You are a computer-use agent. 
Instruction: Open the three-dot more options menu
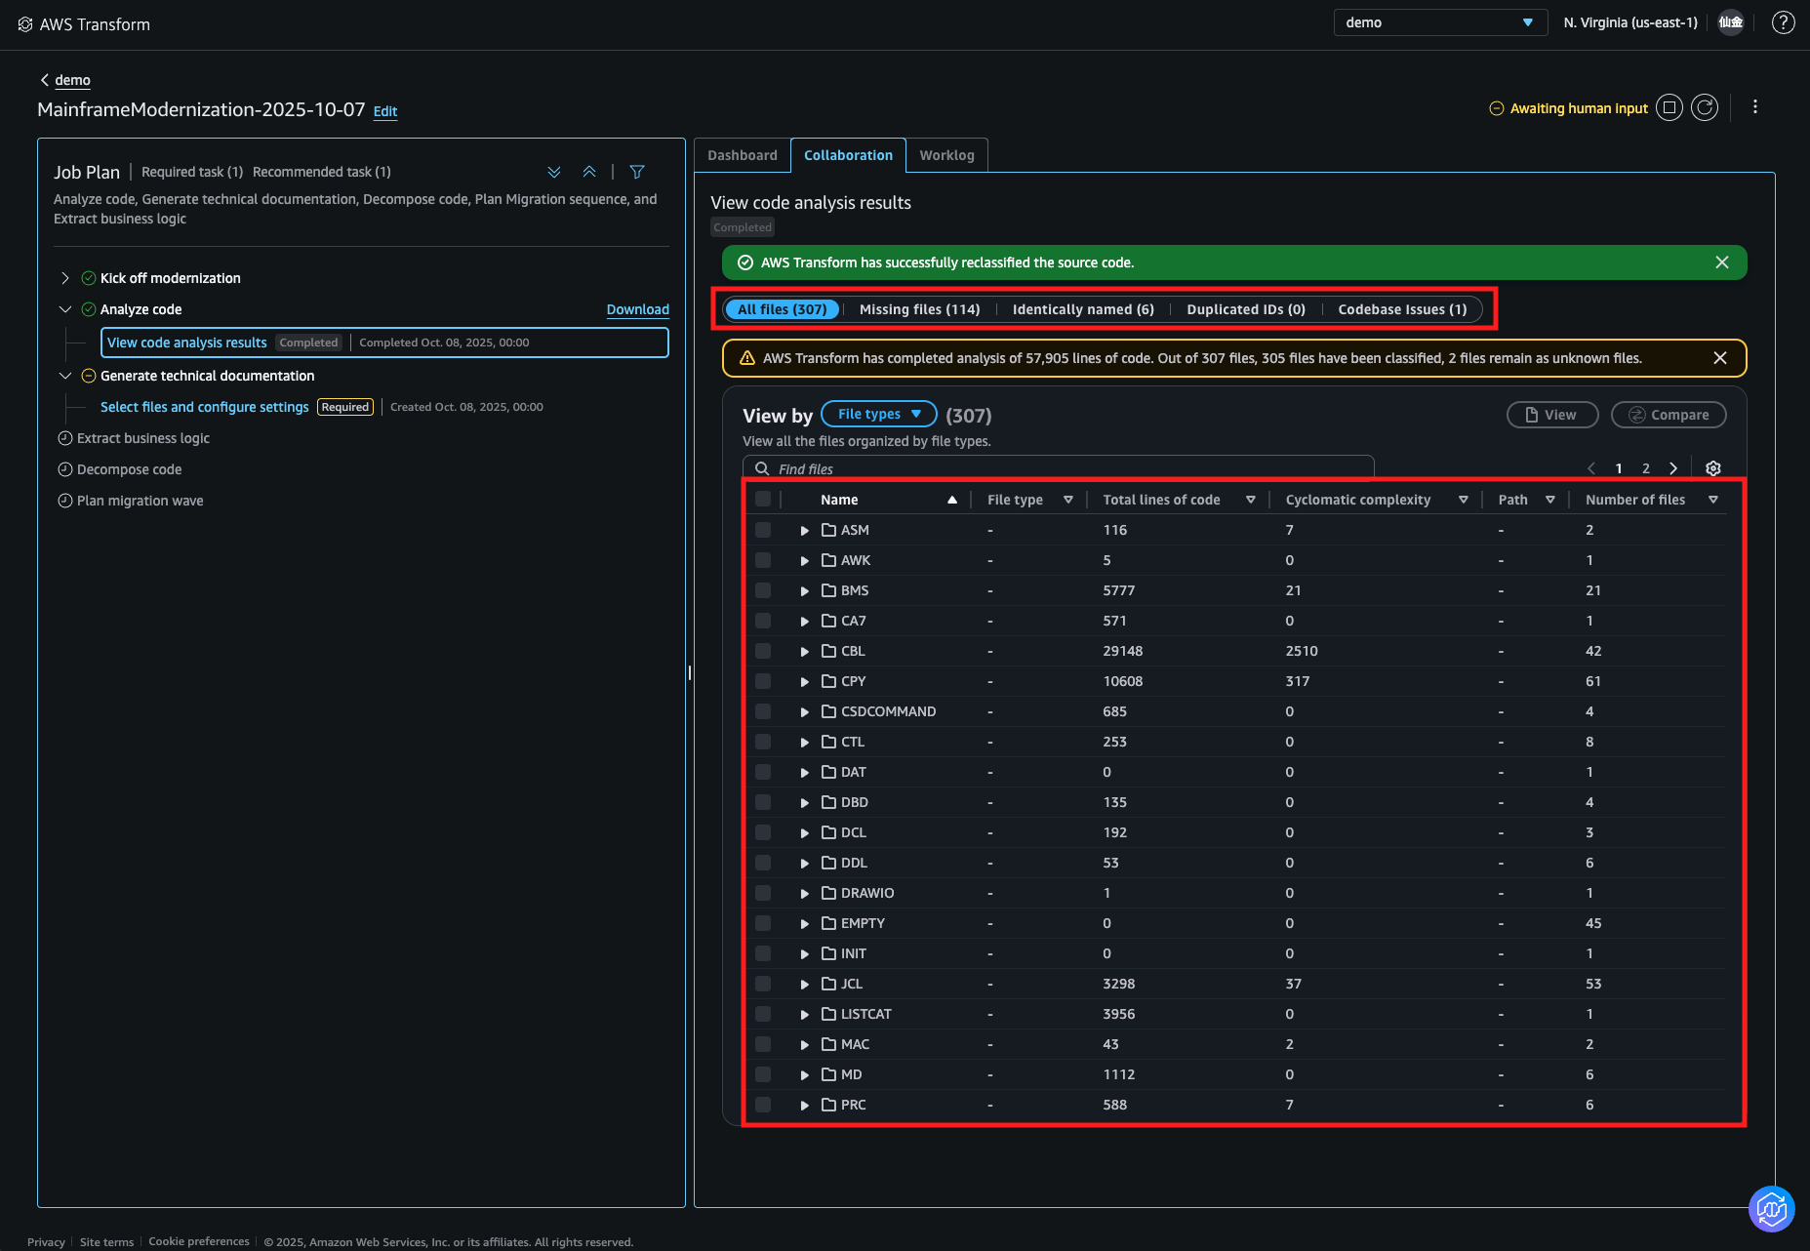point(1754,107)
